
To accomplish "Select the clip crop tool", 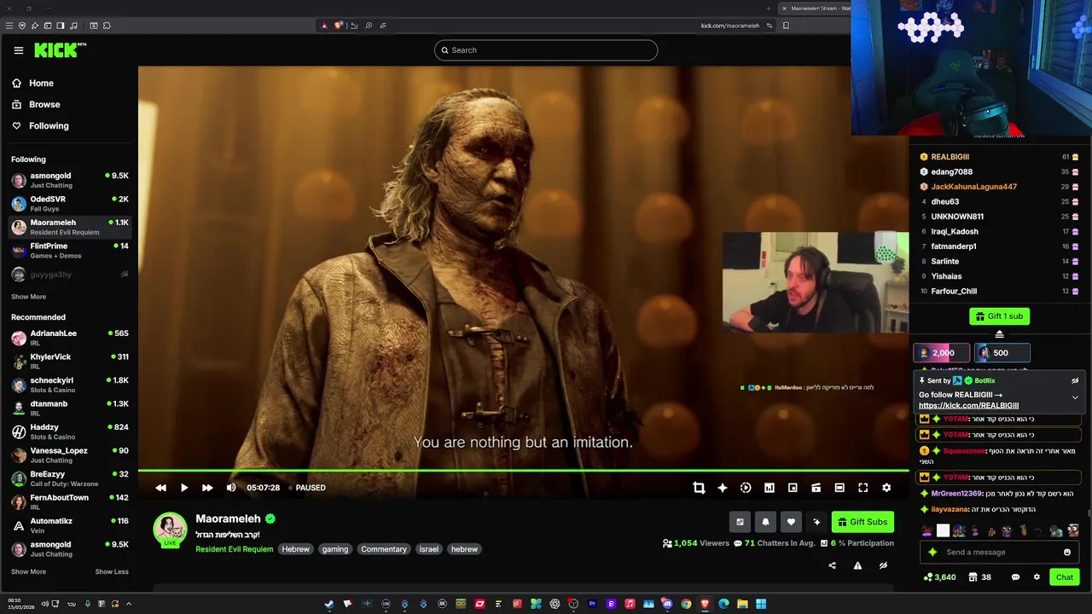I will click(x=699, y=488).
